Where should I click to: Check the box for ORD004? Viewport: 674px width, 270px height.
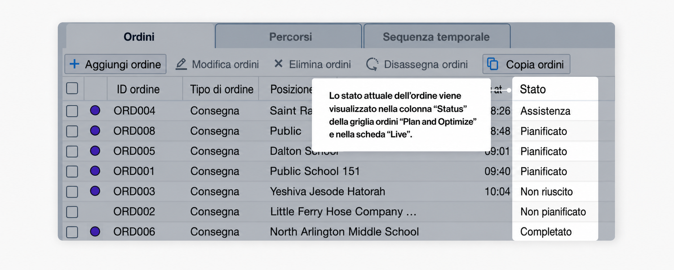point(72,111)
